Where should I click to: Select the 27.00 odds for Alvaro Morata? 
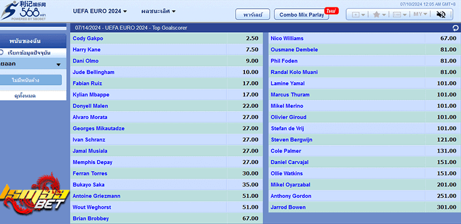click(251, 117)
